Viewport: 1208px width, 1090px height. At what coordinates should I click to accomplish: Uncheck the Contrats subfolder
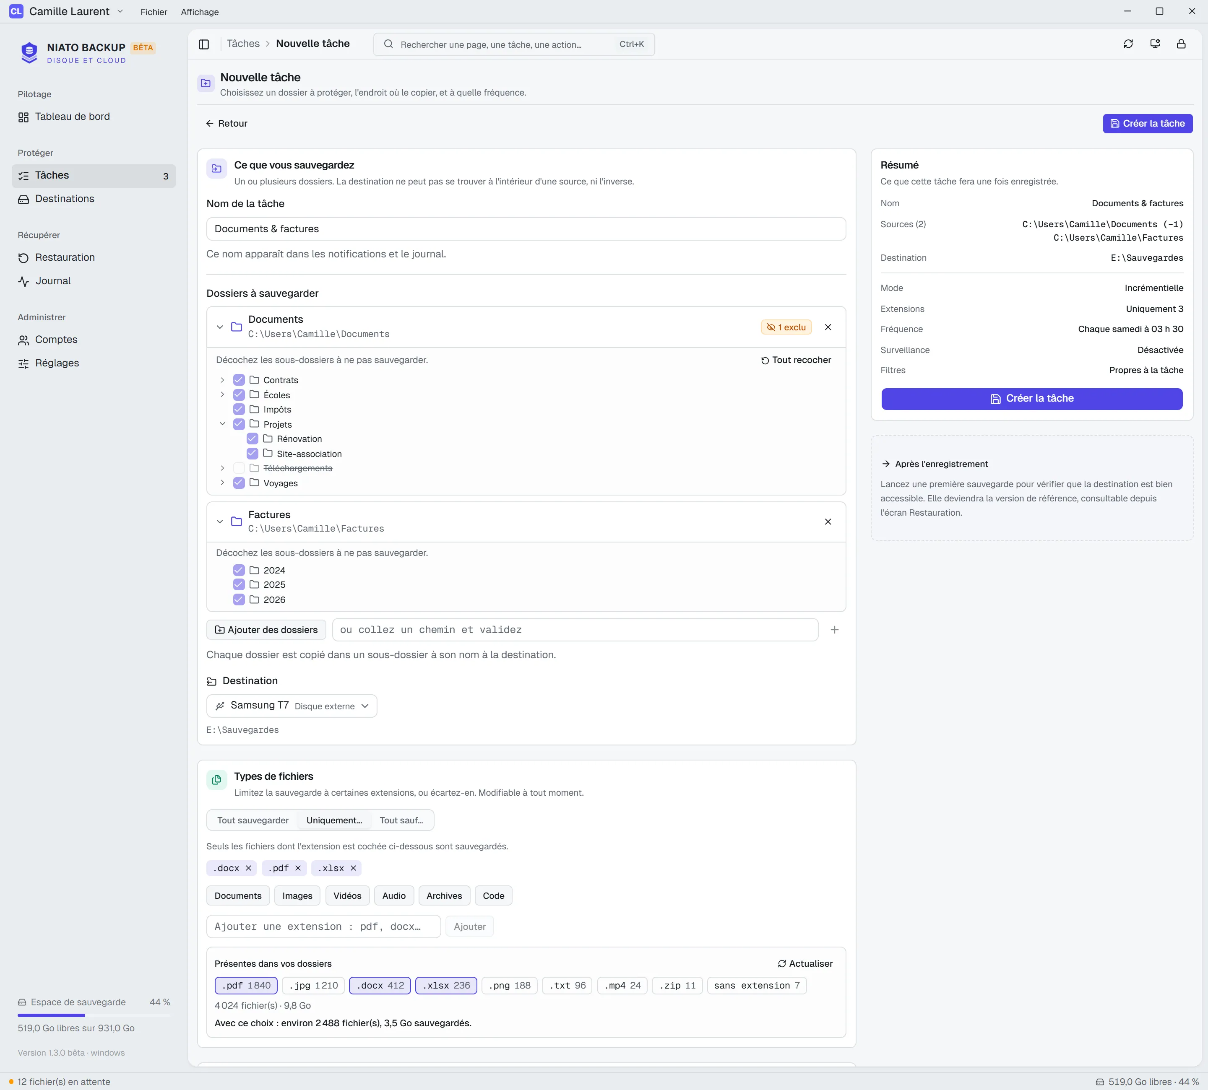click(239, 380)
